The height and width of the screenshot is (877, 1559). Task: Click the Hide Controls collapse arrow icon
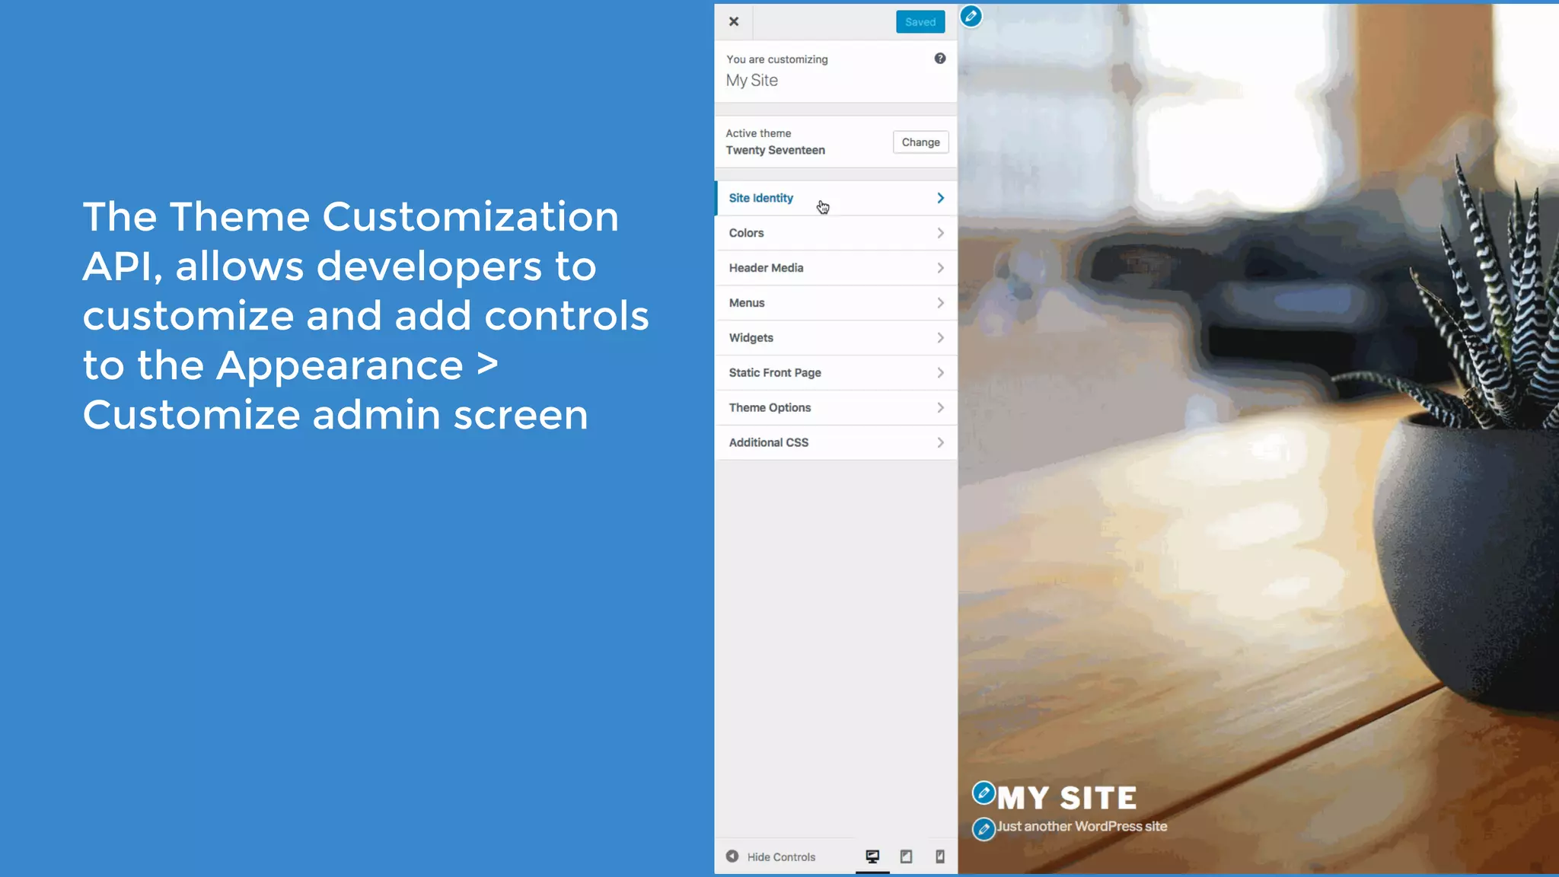click(732, 856)
